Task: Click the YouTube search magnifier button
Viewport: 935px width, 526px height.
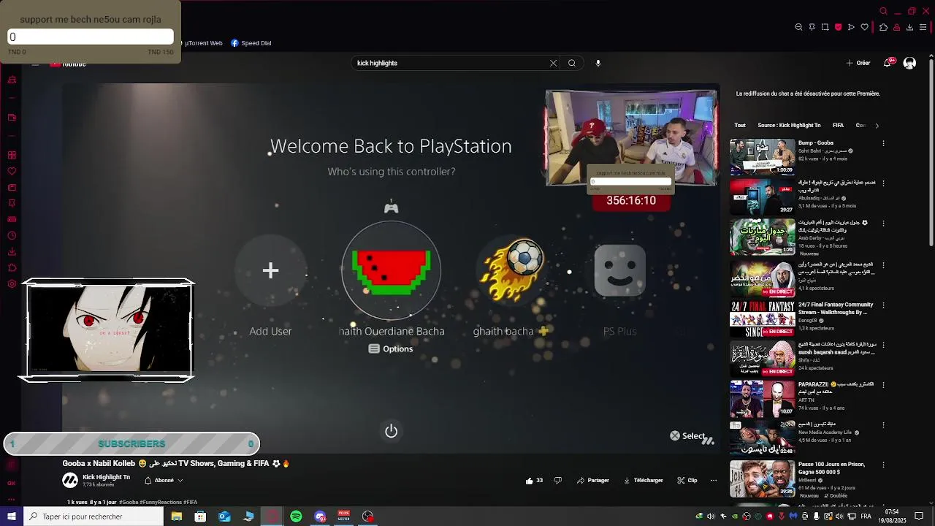Action: [x=572, y=63]
